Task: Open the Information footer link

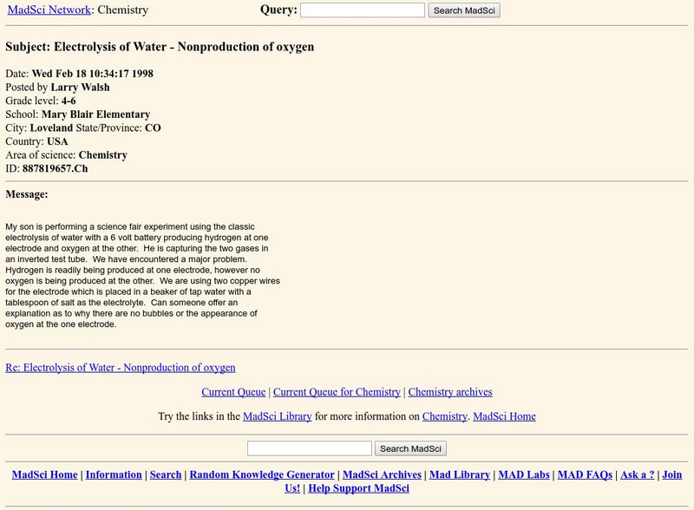Action: coord(114,474)
